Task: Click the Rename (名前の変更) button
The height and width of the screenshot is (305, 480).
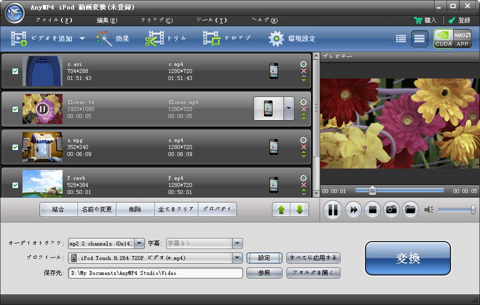Action: [96, 209]
